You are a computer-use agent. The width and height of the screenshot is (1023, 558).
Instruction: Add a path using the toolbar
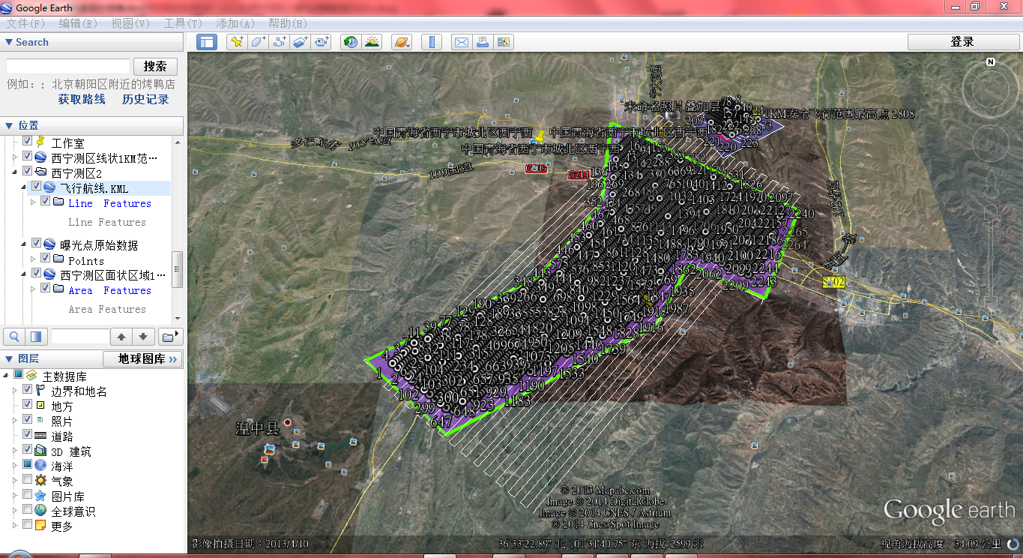click(280, 42)
